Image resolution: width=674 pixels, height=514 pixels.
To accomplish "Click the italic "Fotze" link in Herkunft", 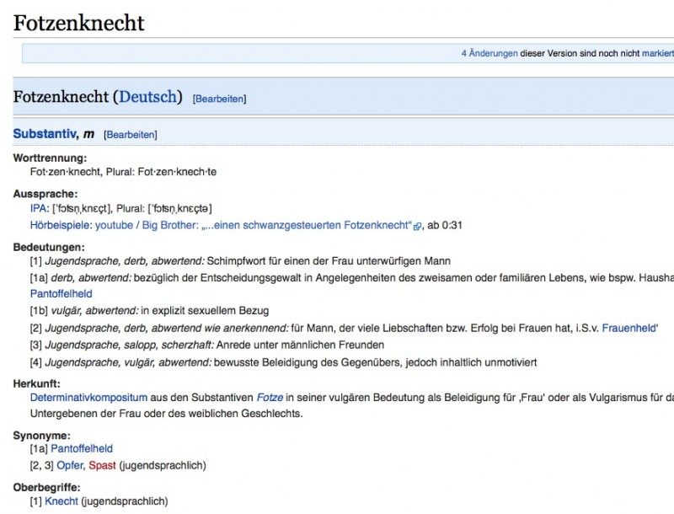I will point(270,397).
